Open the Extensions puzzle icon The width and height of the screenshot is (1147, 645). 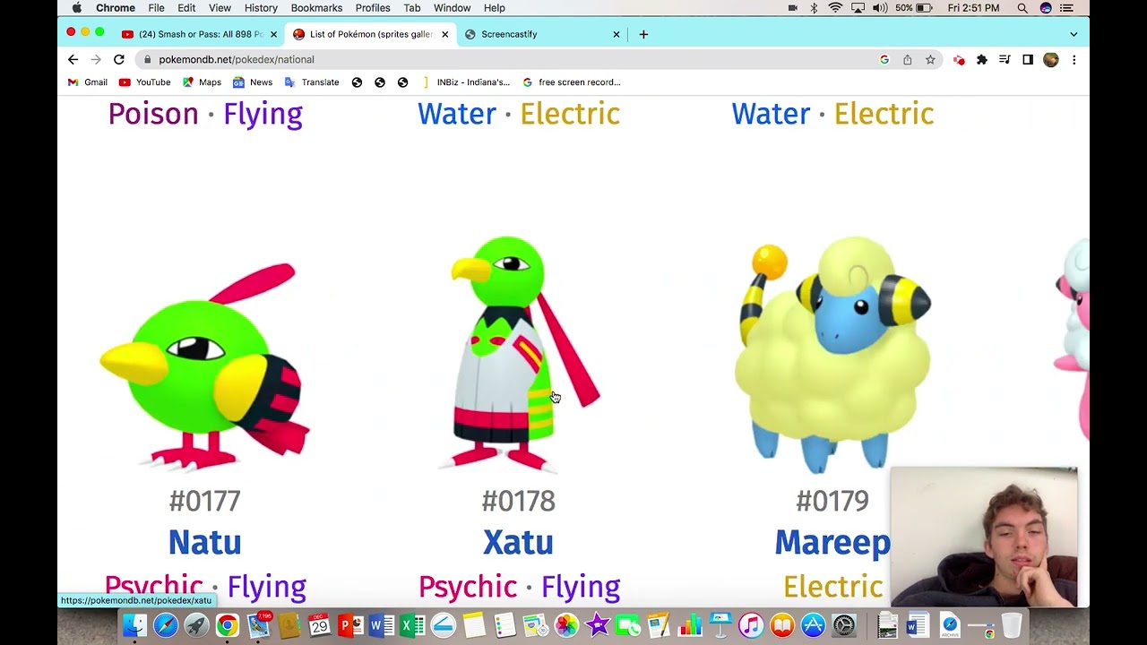pyautogui.click(x=982, y=59)
